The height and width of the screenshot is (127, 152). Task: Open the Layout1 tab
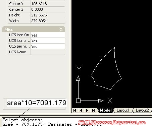coord(123,110)
